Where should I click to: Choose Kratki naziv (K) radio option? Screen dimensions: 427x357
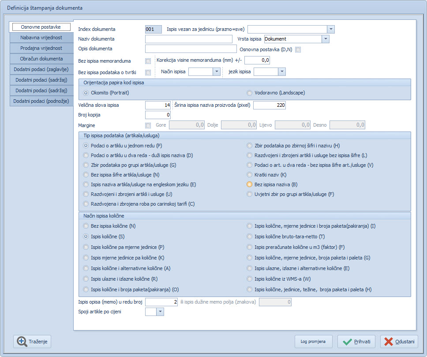[250, 175]
